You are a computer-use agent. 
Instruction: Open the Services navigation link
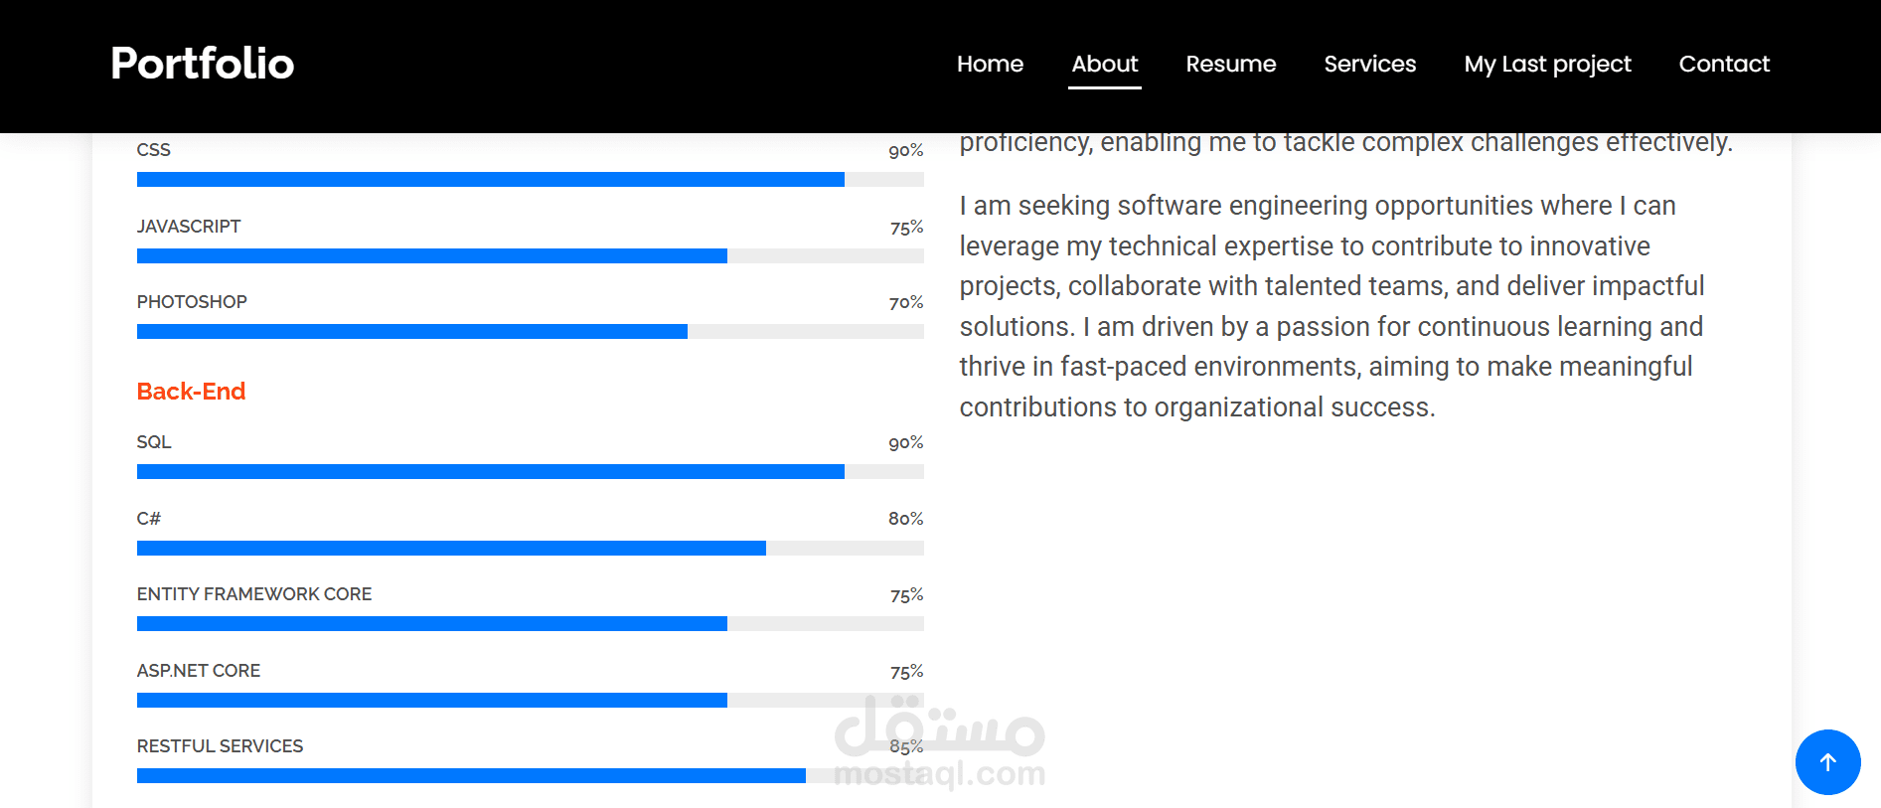click(1369, 64)
